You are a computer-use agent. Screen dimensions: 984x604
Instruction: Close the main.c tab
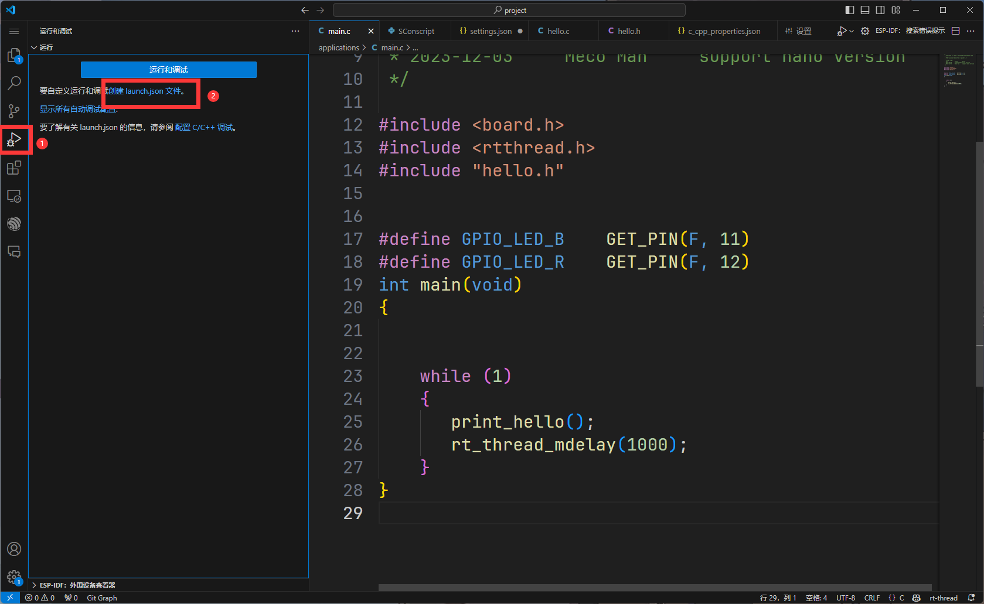pyautogui.click(x=370, y=31)
